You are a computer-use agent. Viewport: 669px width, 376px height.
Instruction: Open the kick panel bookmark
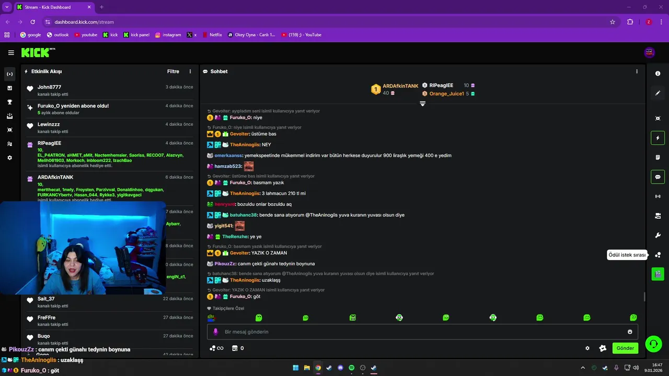pos(136,35)
